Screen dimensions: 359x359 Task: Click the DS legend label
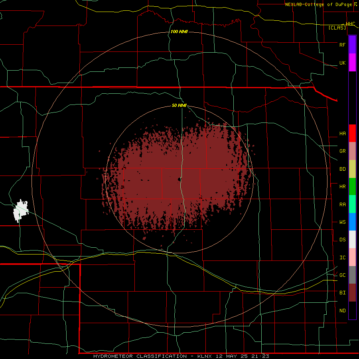tap(342, 240)
